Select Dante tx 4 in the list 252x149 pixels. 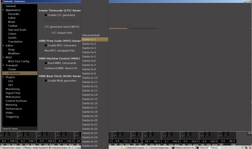coord(95,52)
